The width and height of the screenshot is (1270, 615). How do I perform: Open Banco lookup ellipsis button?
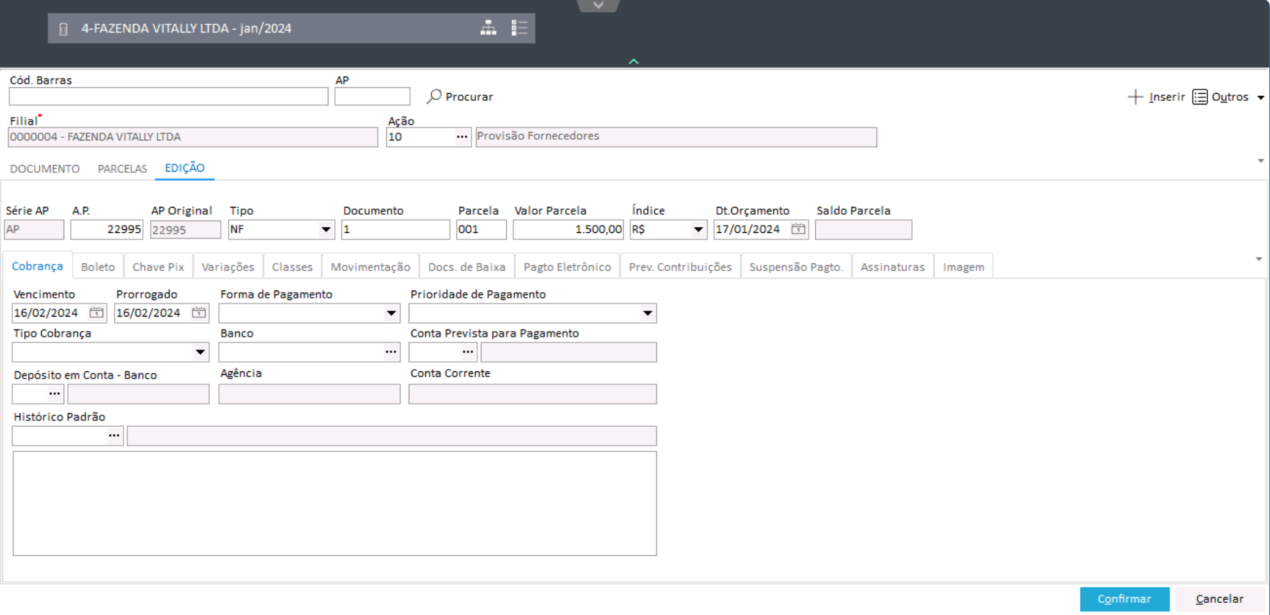coord(391,352)
